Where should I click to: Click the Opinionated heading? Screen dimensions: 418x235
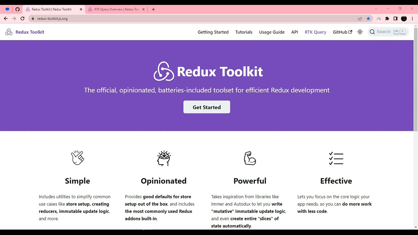[164, 181]
